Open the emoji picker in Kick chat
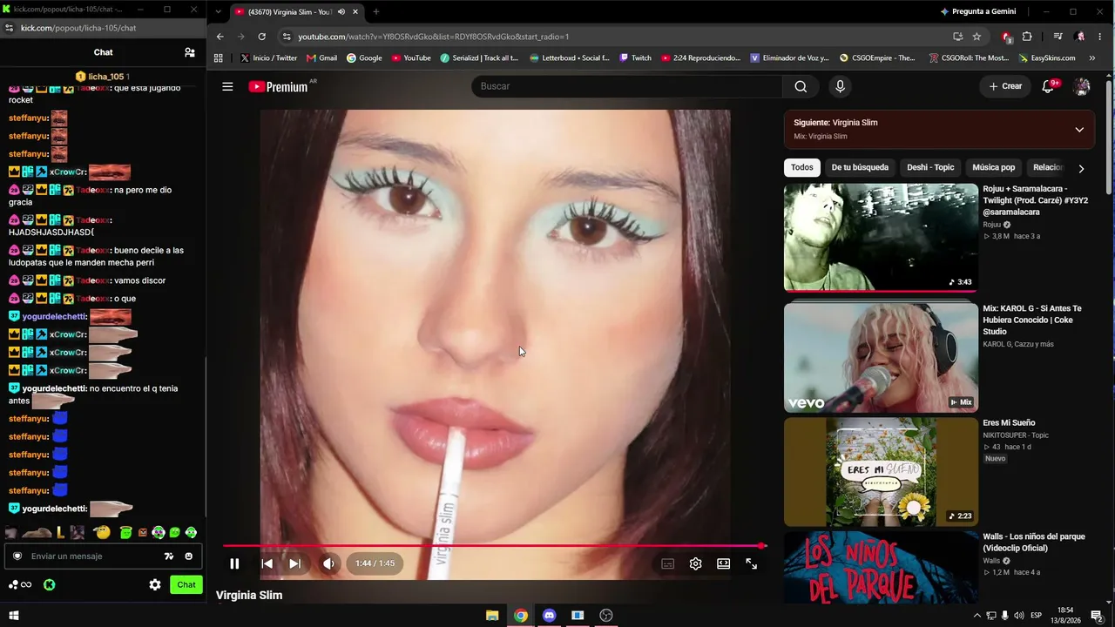The height and width of the screenshot is (627, 1115). [188, 556]
